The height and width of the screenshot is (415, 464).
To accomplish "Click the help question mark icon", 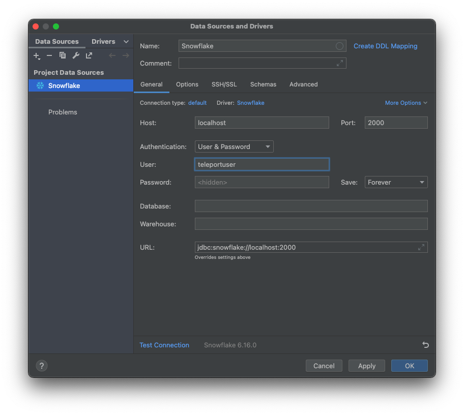I will [41, 366].
